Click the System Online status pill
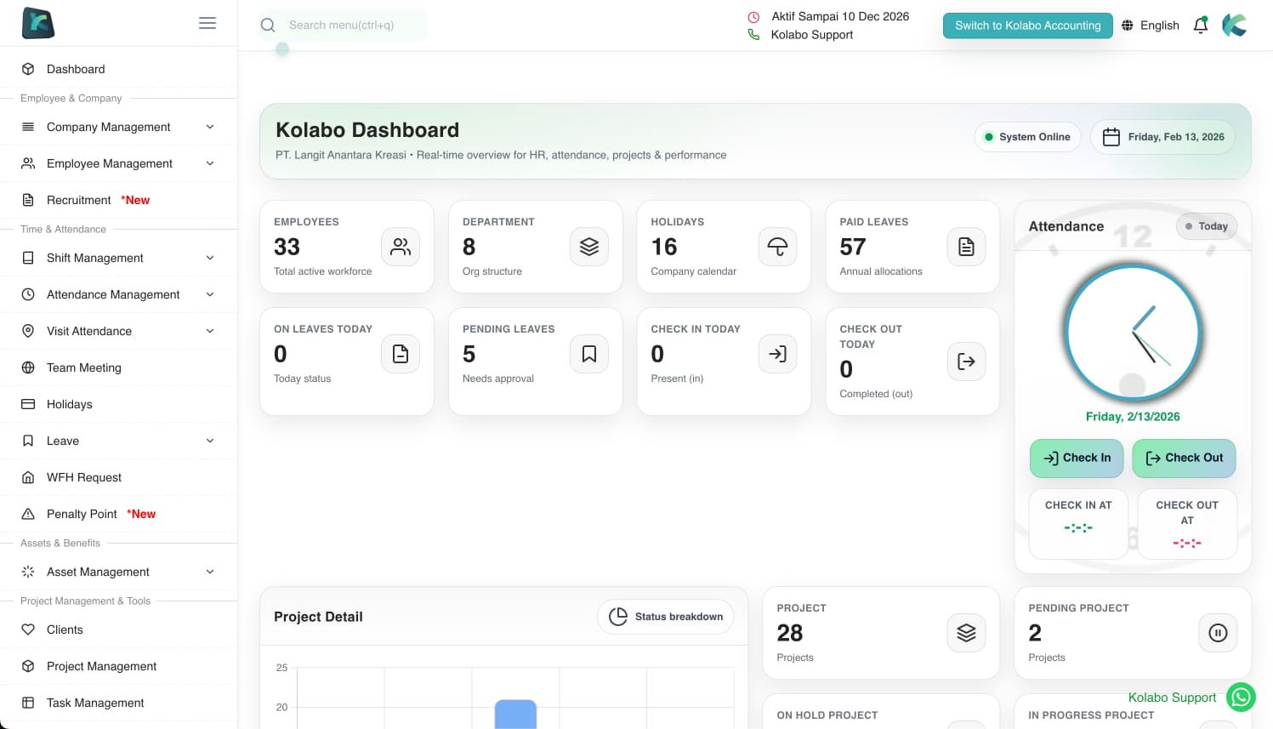Viewport: 1273px width, 729px height. (1027, 137)
